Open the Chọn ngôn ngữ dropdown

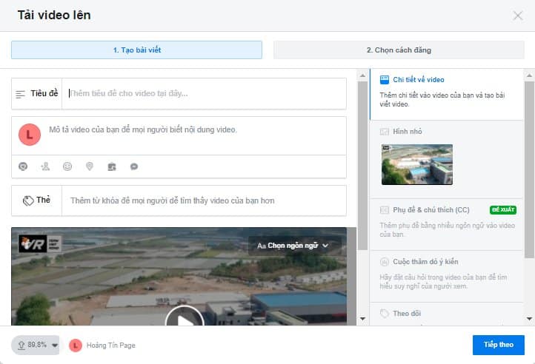(293, 245)
